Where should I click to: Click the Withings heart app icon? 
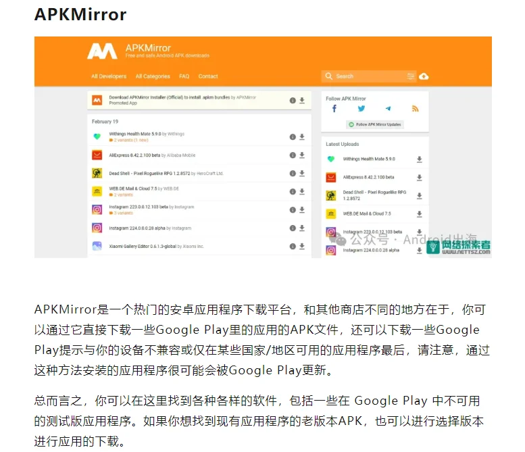pos(97,136)
